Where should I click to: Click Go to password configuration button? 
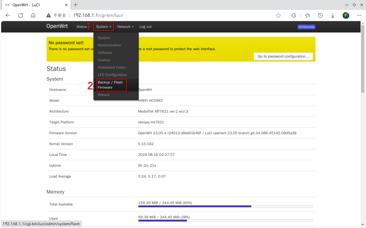pos(283,56)
